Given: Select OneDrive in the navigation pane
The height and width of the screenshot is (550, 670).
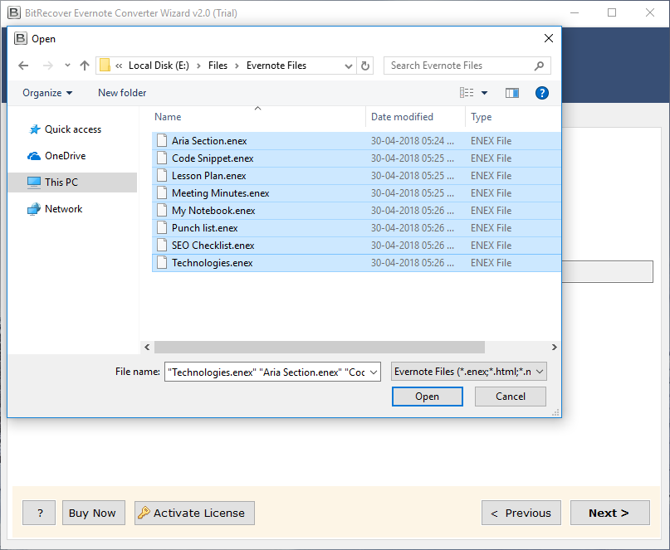Looking at the screenshot, I should (x=56, y=156).
